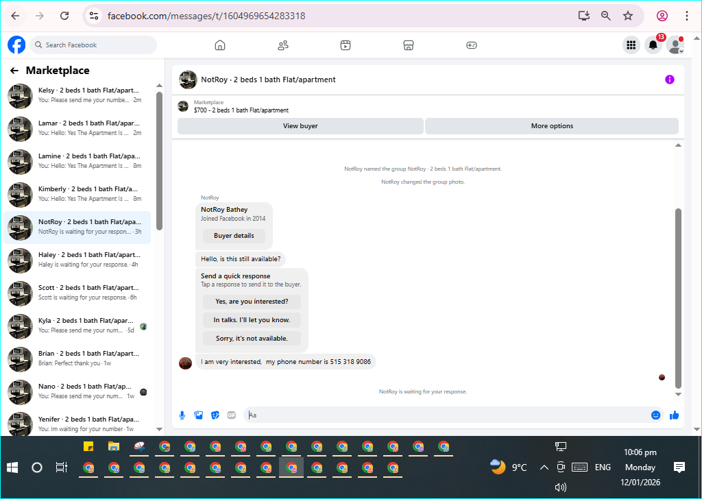Open the Kimberly conversation
The width and height of the screenshot is (702, 499).
(77, 194)
